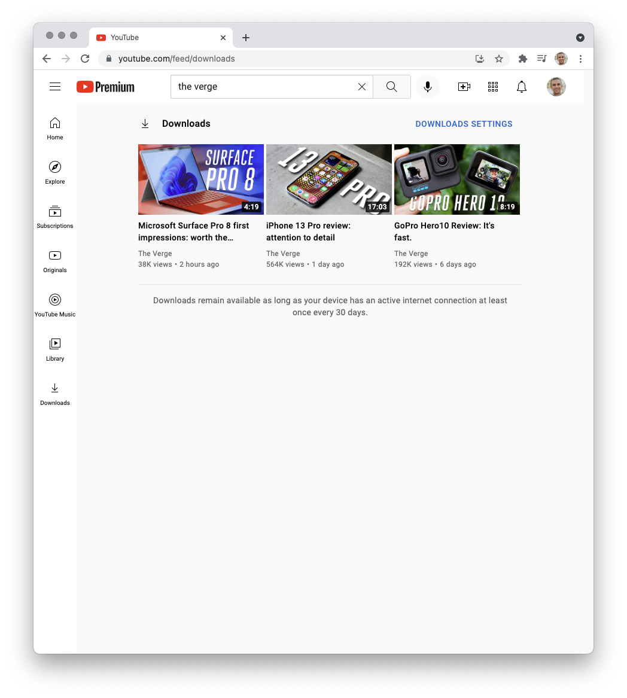Bookmark this page with the star icon

tap(499, 59)
